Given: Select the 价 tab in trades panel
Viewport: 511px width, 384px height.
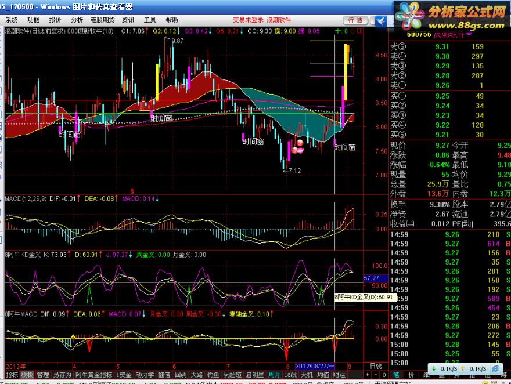Looking at the screenshot, I should [411, 375].
